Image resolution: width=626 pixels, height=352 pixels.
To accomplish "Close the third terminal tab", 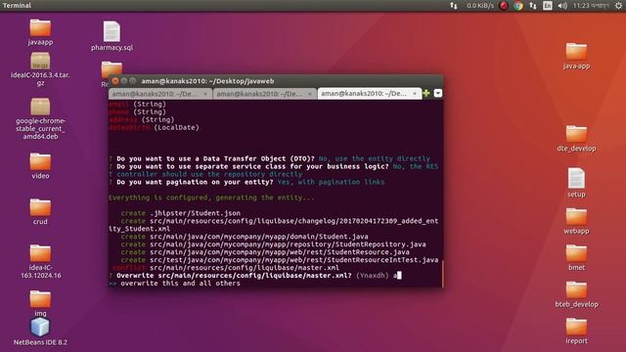I will [x=415, y=94].
